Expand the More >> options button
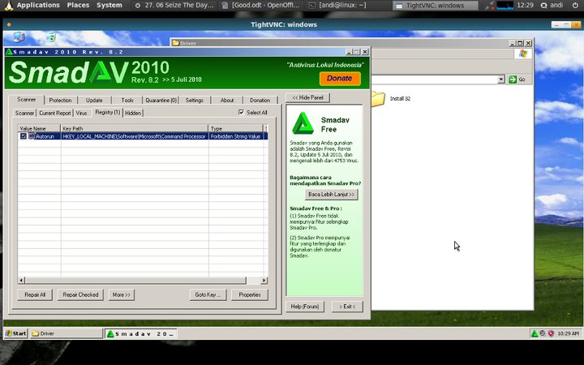Image resolution: width=584 pixels, height=365 pixels. pos(120,294)
